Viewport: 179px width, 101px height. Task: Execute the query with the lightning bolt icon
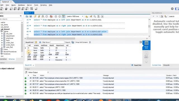[x=35, y=16]
